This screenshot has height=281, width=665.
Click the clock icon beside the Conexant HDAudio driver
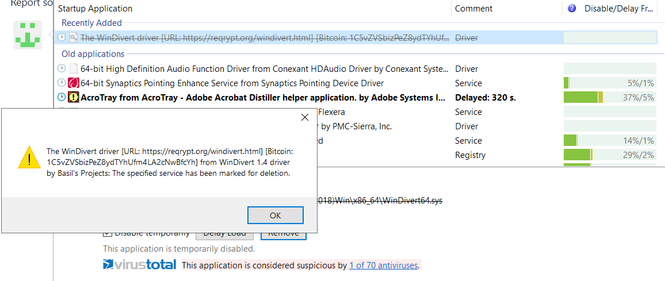pyautogui.click(x=62, y=68)
